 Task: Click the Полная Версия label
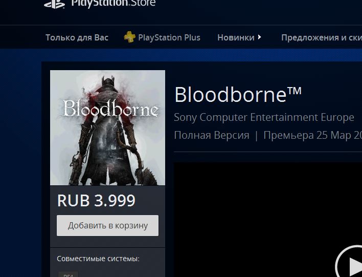[212, 135]
